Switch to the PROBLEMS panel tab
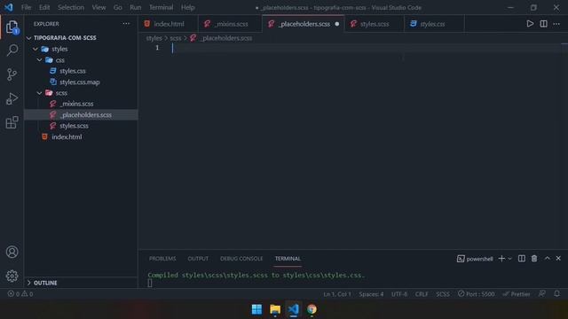The height and width of the screenshot is (319, 568). coord(162,259)
